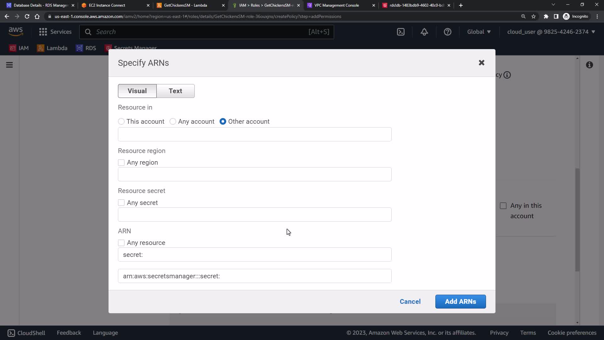This screenshot has height=340, width=604.
Task: Check the Any region checkbox
Action: coord(121,163)
